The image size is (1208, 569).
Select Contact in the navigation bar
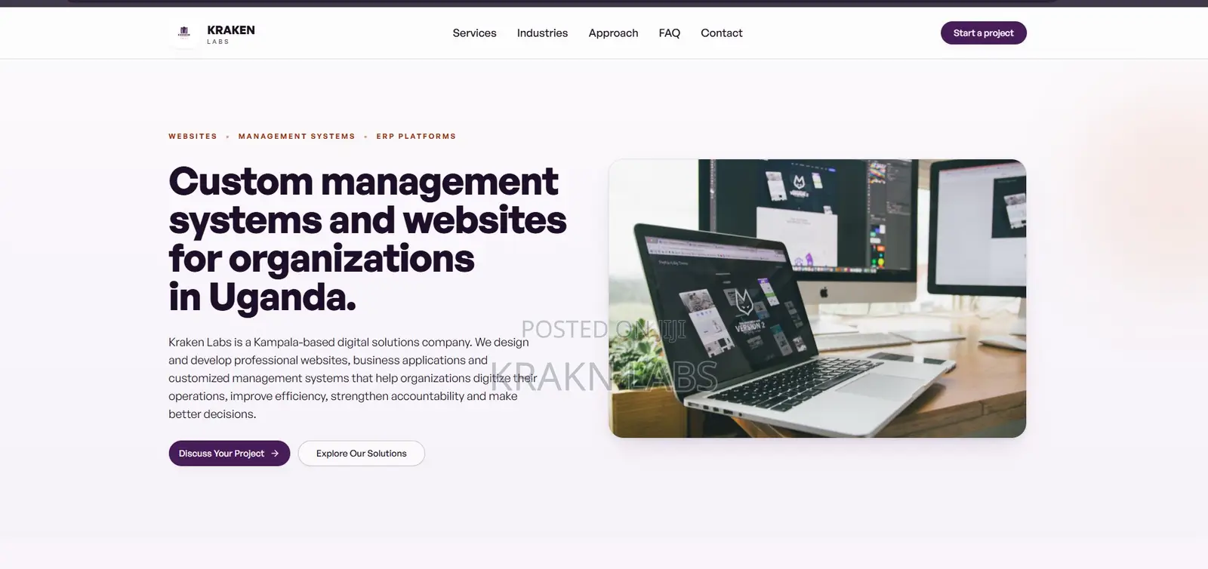[721, 33]
